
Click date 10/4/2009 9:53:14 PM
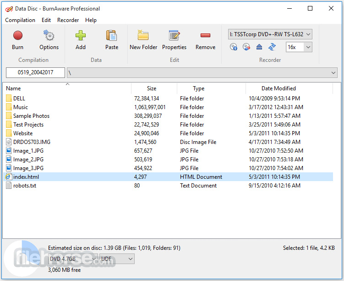coord(274,99)
